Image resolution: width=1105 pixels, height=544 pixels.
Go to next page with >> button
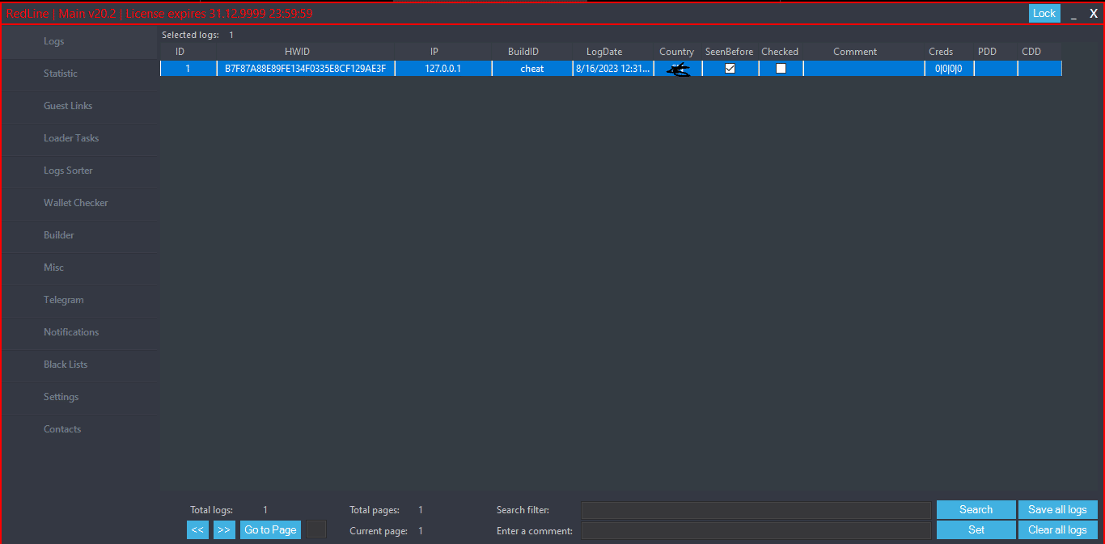pos(224,530)
